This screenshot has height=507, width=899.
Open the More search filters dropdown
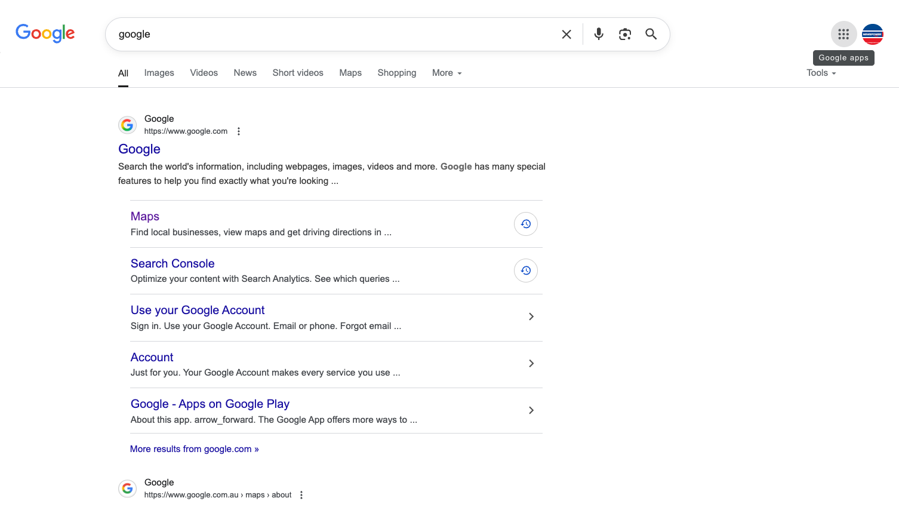[447, 73]
